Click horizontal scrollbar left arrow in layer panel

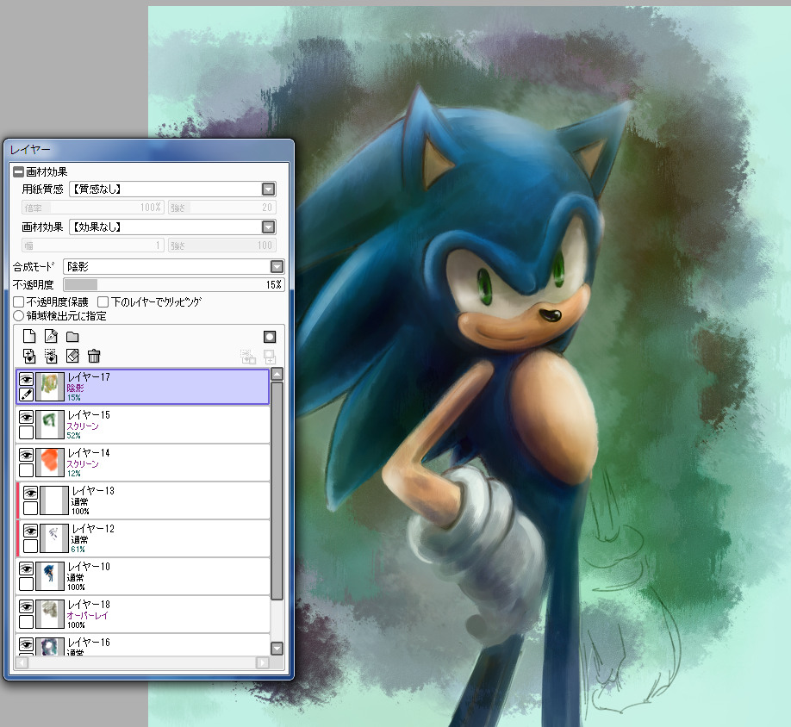coord(22,662)
